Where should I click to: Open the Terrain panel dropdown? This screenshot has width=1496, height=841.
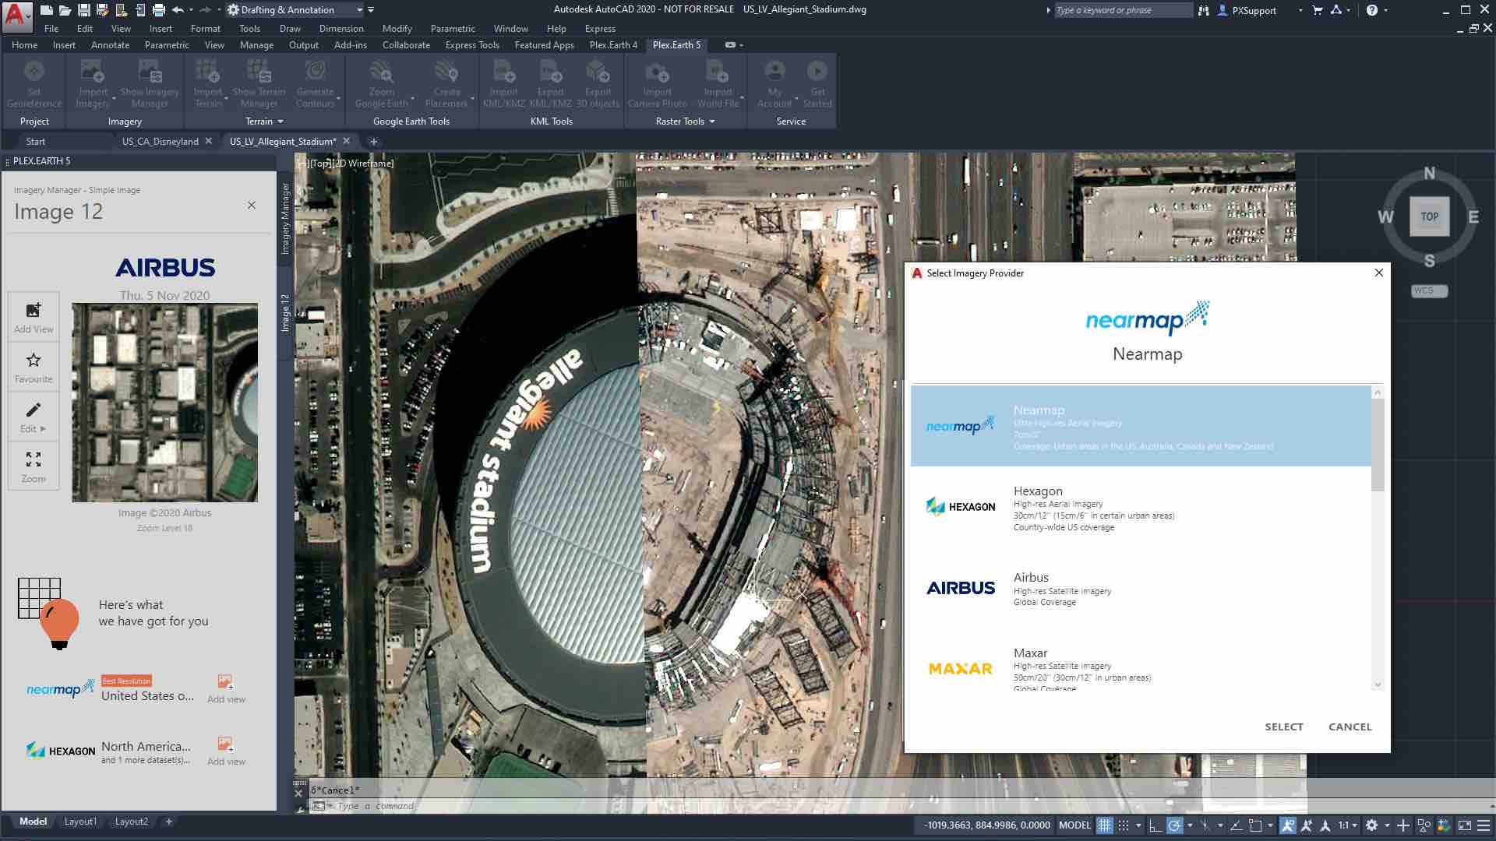coord(281,121)
